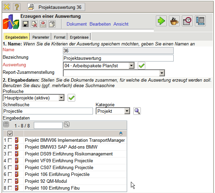This screenshot has height=193, width=215.
Task: Open the Kategorie Projekt dropdown
Action: coord(127,111)
